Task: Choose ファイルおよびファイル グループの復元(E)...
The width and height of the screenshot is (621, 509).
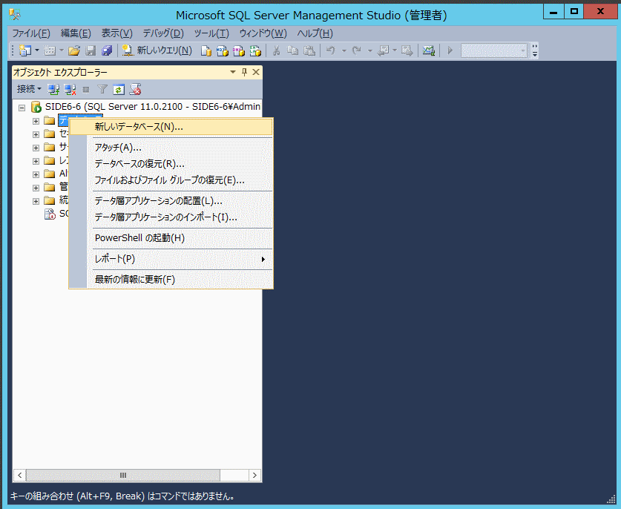Action: coord(171,180)
